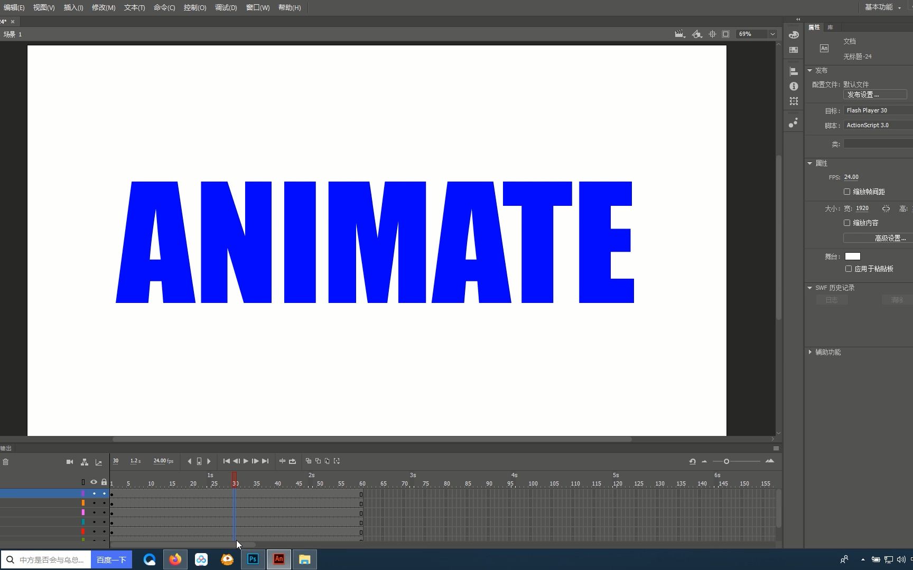913x570 pixels.
Task: Open the Transform panel icon
Action: [794, 101]
